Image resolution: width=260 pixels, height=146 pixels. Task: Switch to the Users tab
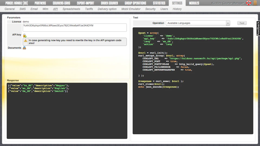click(164, 9)
